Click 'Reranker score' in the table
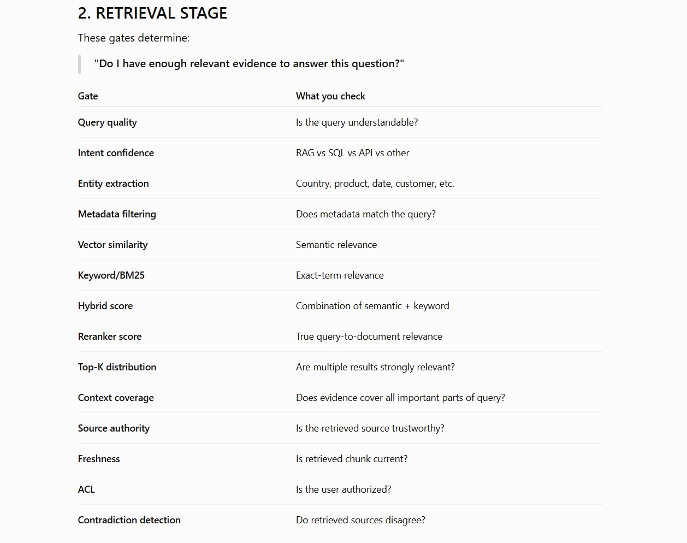 coord(110,337)
